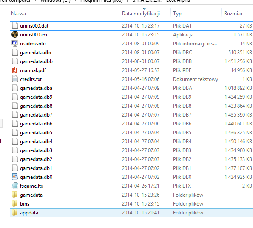
Task: Click the sort arrow above Data modyfikacji
Action: 145,9
